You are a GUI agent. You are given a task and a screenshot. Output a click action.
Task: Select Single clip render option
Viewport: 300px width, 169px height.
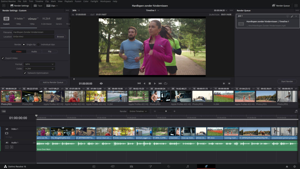pos(24,45)
